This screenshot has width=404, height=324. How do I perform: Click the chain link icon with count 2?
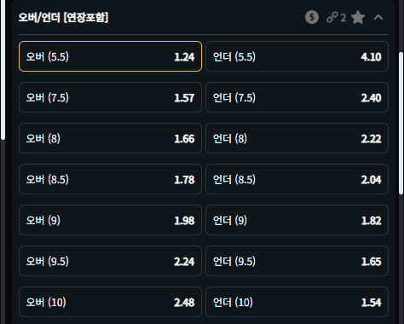pyautogui.click(x=336, y=18)
